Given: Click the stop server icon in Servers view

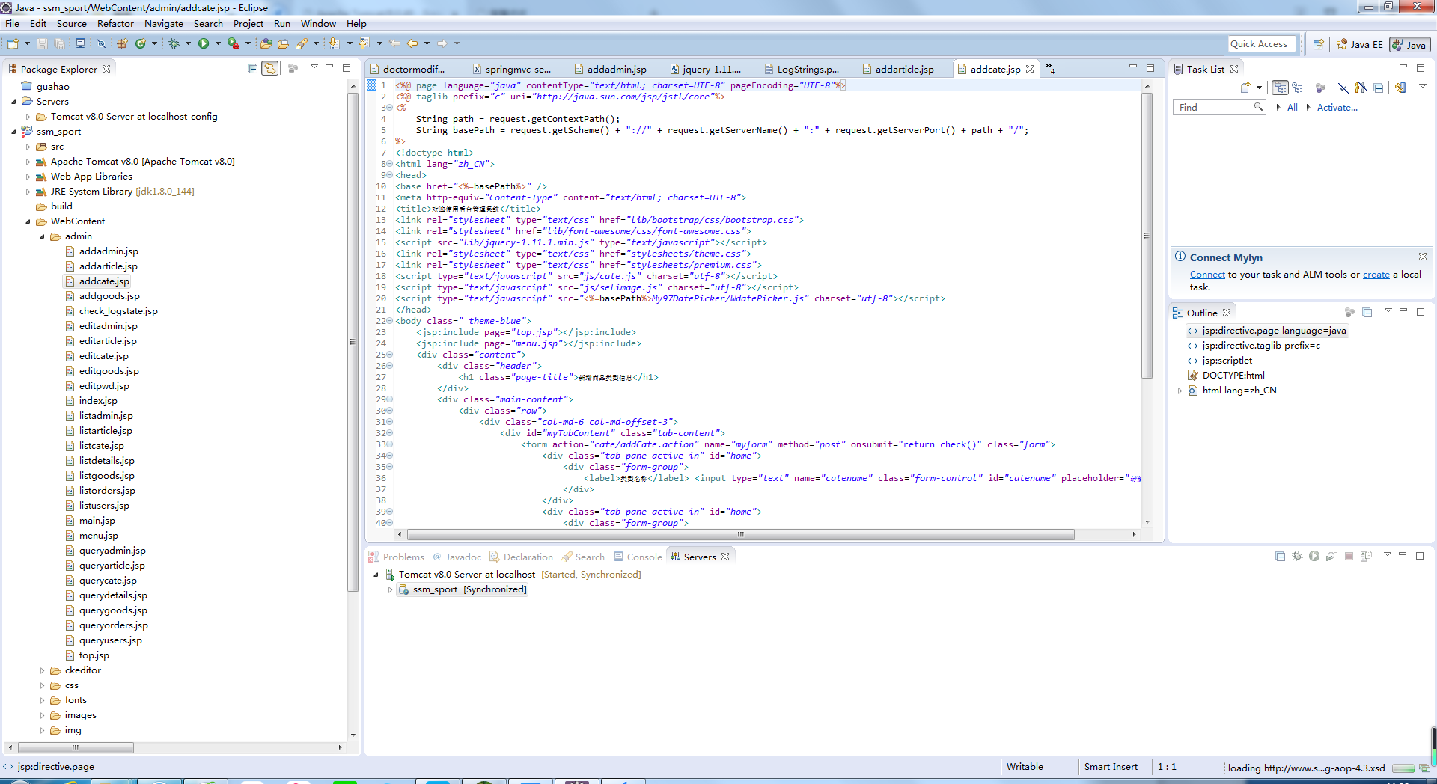Looking at the screenshot, I should point(1349,556).
